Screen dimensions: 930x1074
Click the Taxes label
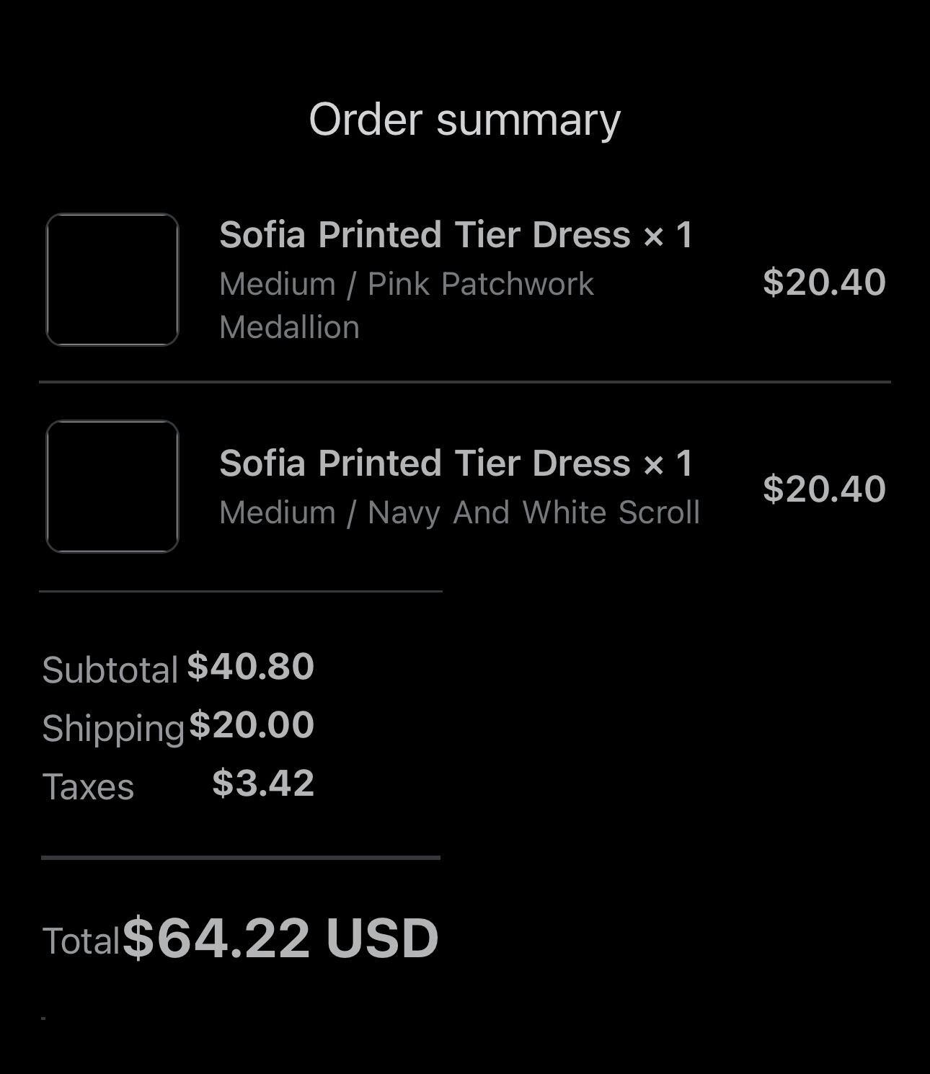click(88, 786)
